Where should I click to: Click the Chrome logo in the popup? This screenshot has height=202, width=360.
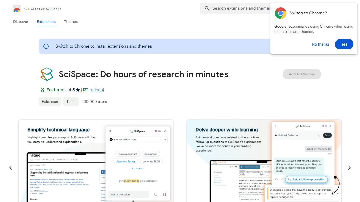(280, 13)
